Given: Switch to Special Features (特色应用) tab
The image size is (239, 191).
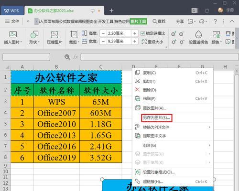Looking at the screenshot, I should click(122, 21).
